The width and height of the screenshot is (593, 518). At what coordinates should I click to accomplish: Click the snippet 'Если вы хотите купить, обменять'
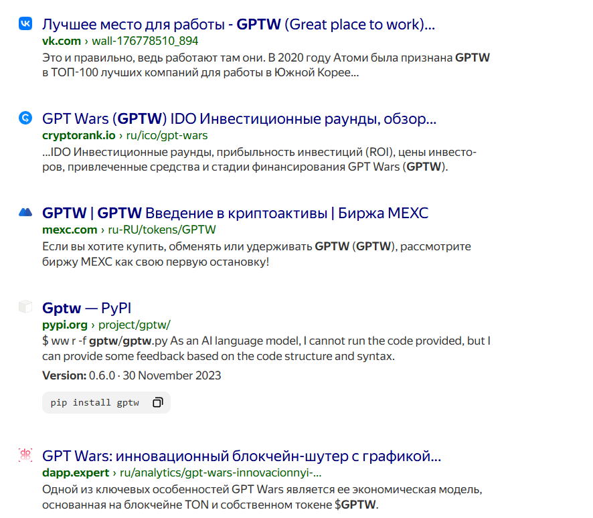(257, 246)
